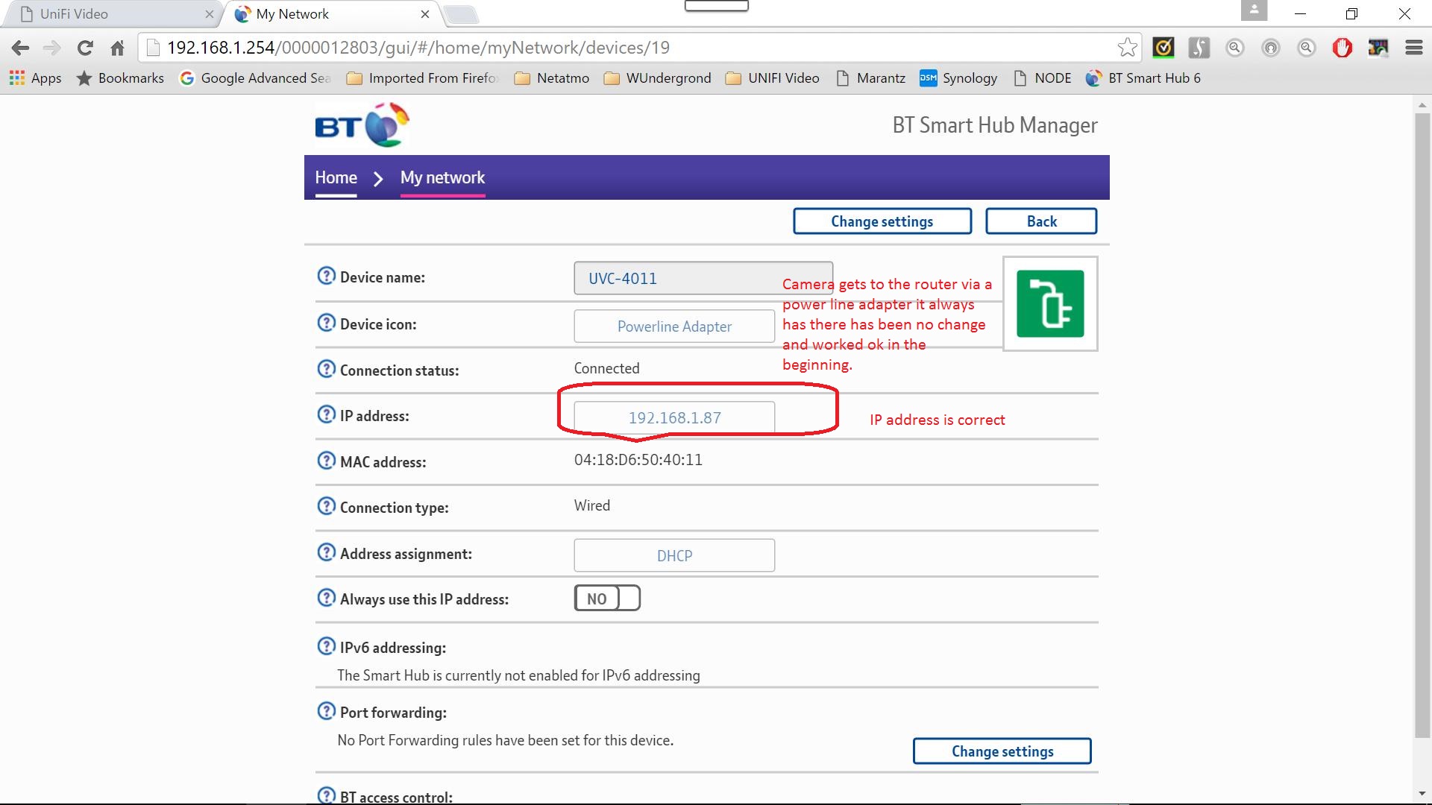Click the green powerline adapter device icon
This screenshot has width=1432, height=805.
click(x=1050, y=303)
